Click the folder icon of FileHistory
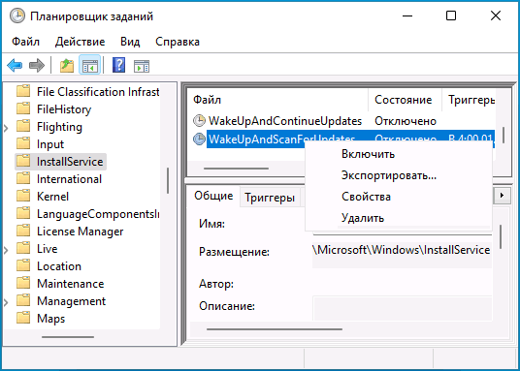The width and height of the screenshot is (520, 371). coord(23,108)
